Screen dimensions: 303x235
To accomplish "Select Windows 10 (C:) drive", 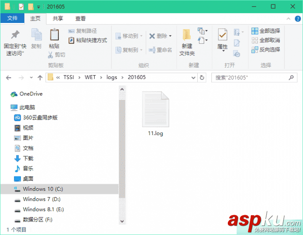I will 60,189.
